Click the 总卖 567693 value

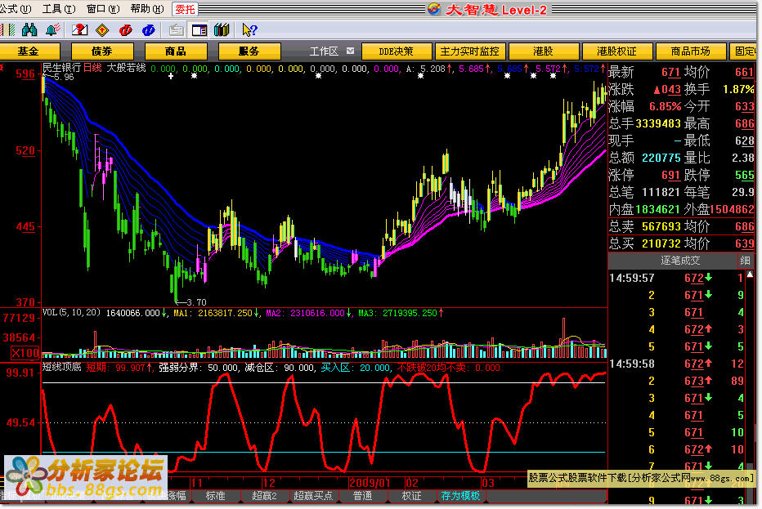click(661, 226)
